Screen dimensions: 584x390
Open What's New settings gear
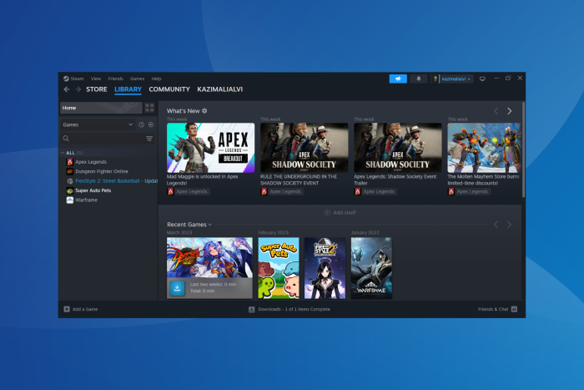pos(204,111)
